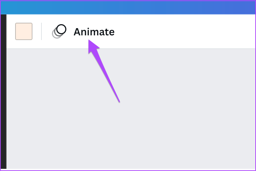Click the vertical divider beside the color swatch
Screen dimensions: 256x171
coord(41,31)
